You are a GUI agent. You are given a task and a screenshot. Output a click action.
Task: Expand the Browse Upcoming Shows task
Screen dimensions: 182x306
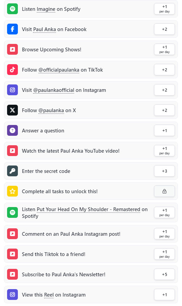pos(91,49)
